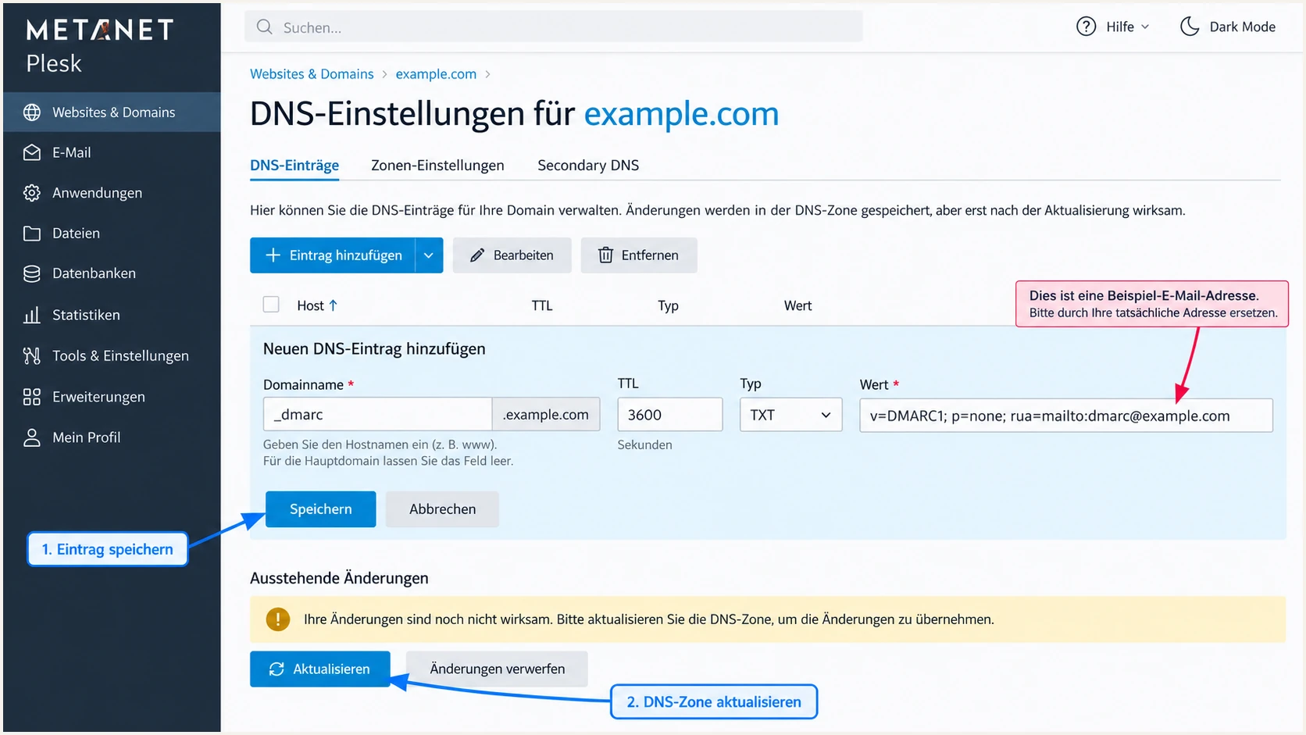
Task: Switch to Zonen-Einstellungen tab
Action: click(437, 166)
